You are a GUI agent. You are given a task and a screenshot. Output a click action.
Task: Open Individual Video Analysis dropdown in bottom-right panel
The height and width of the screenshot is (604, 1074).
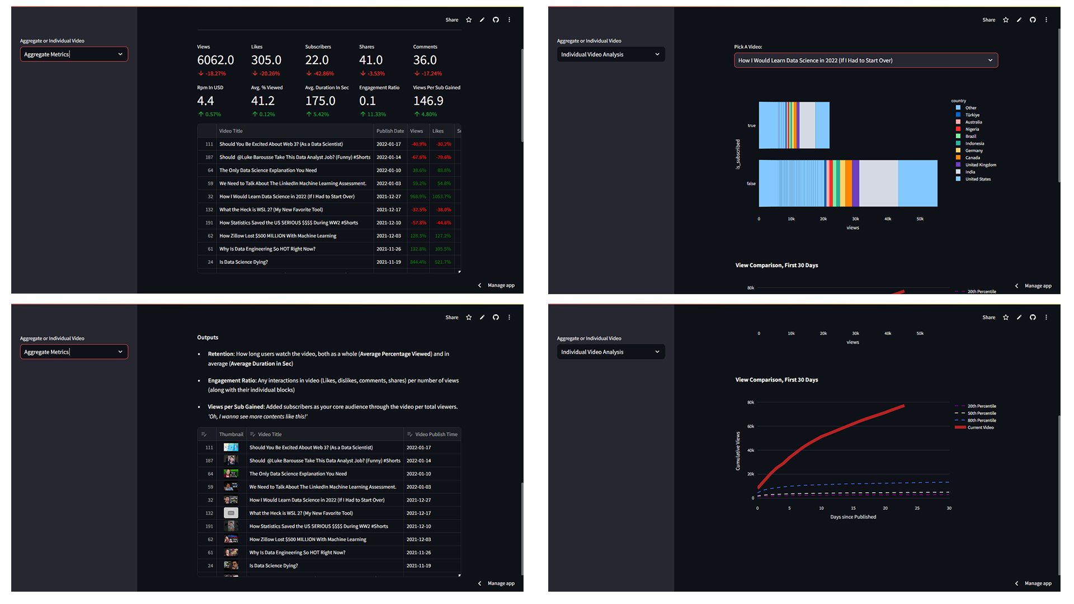611,352
